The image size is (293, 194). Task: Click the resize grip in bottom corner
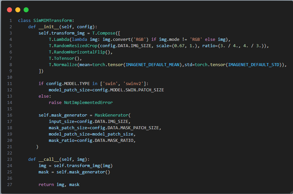[291, 192]
